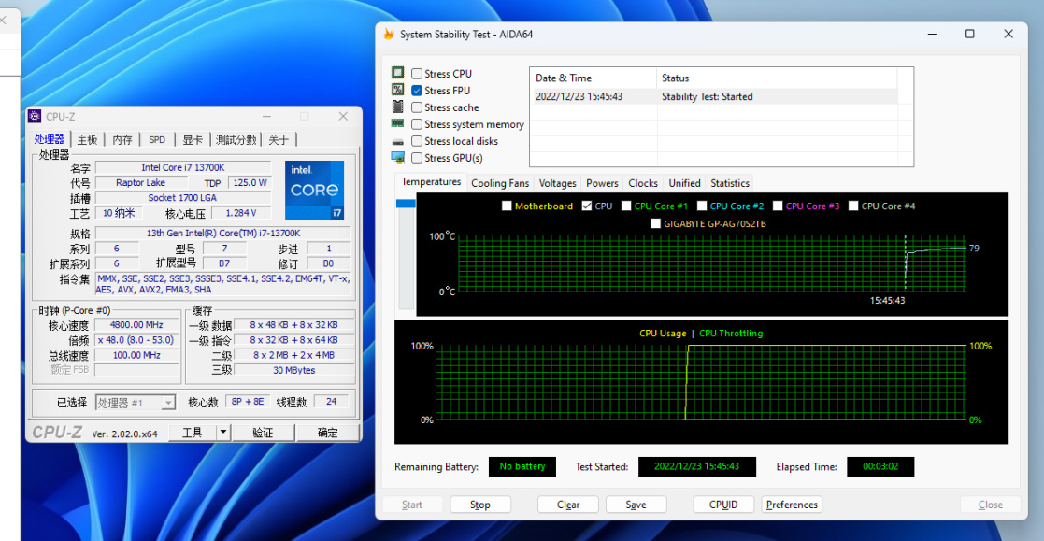Click the core voltage 1.284 V value
1044x541 pixels.
coord(241,213)
